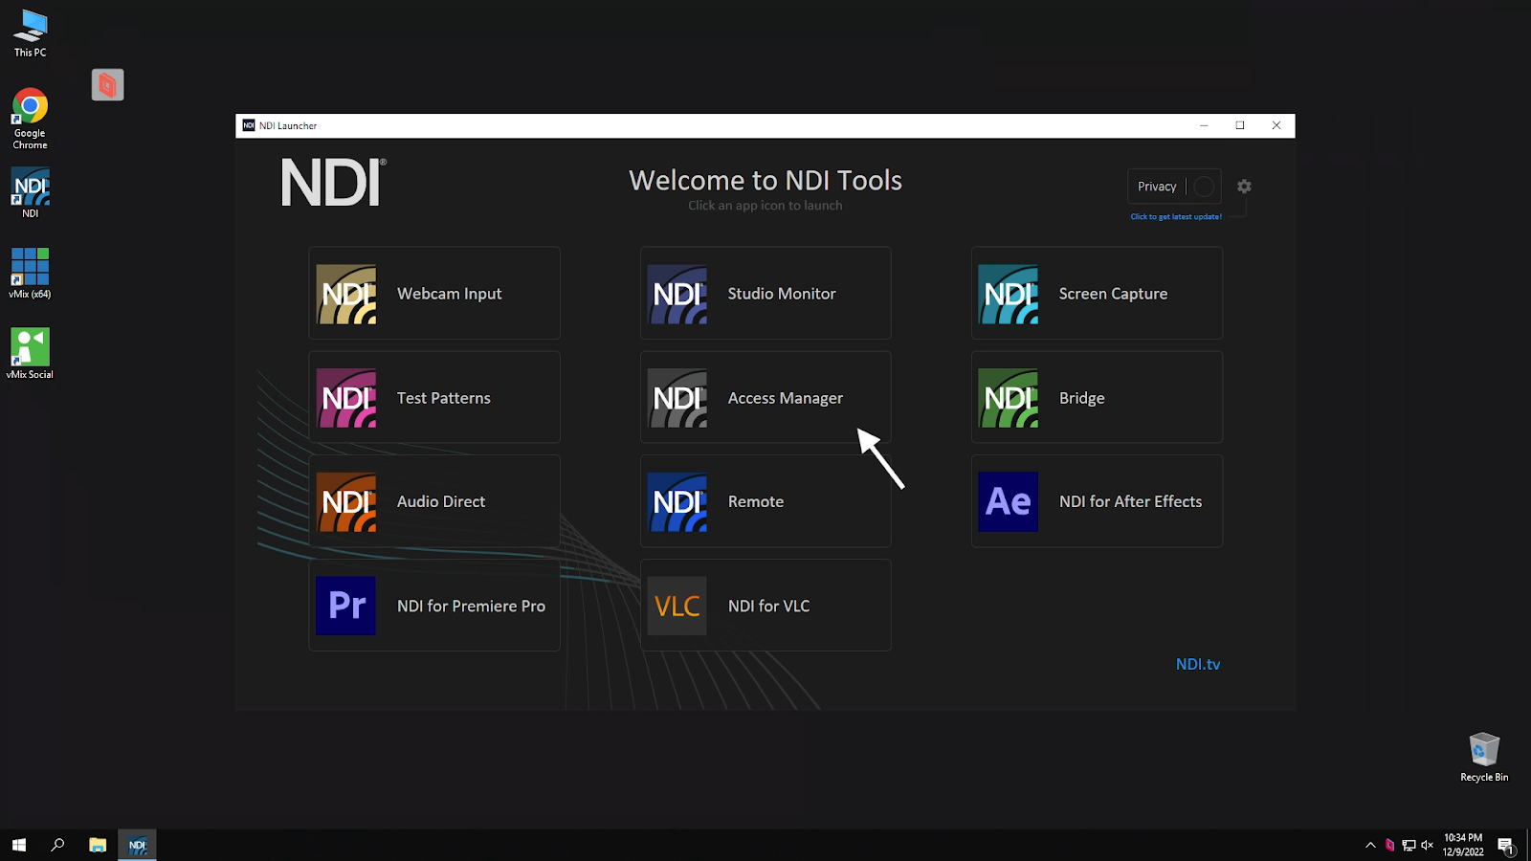Close the NDI Launcher window

tap(1276, 125)
